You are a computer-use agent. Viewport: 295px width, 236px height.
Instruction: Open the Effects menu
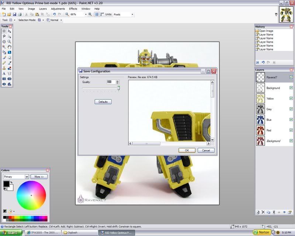click(x=73, y=9)
